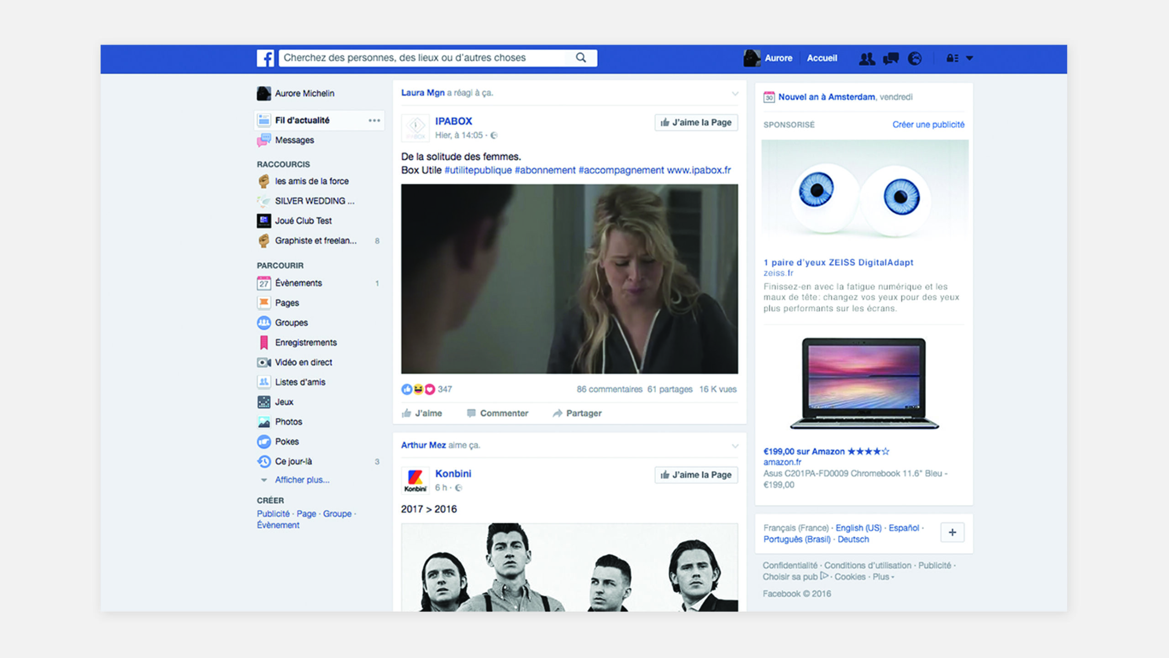Toggle J'aime la Page for Konbini
This screenshot has height=658, width=1169.
tap(696, 475)
